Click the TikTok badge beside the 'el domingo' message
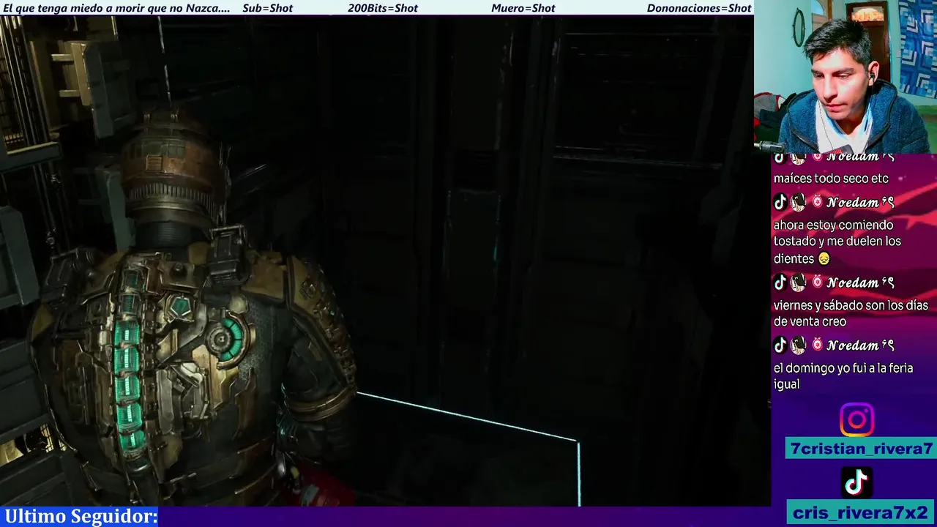Screen dimensions: 937x527 (780, 345)
